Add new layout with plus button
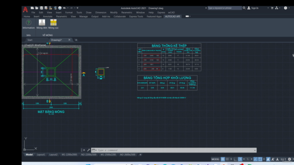This screenshot has width=294, height=165. [140, 154]
